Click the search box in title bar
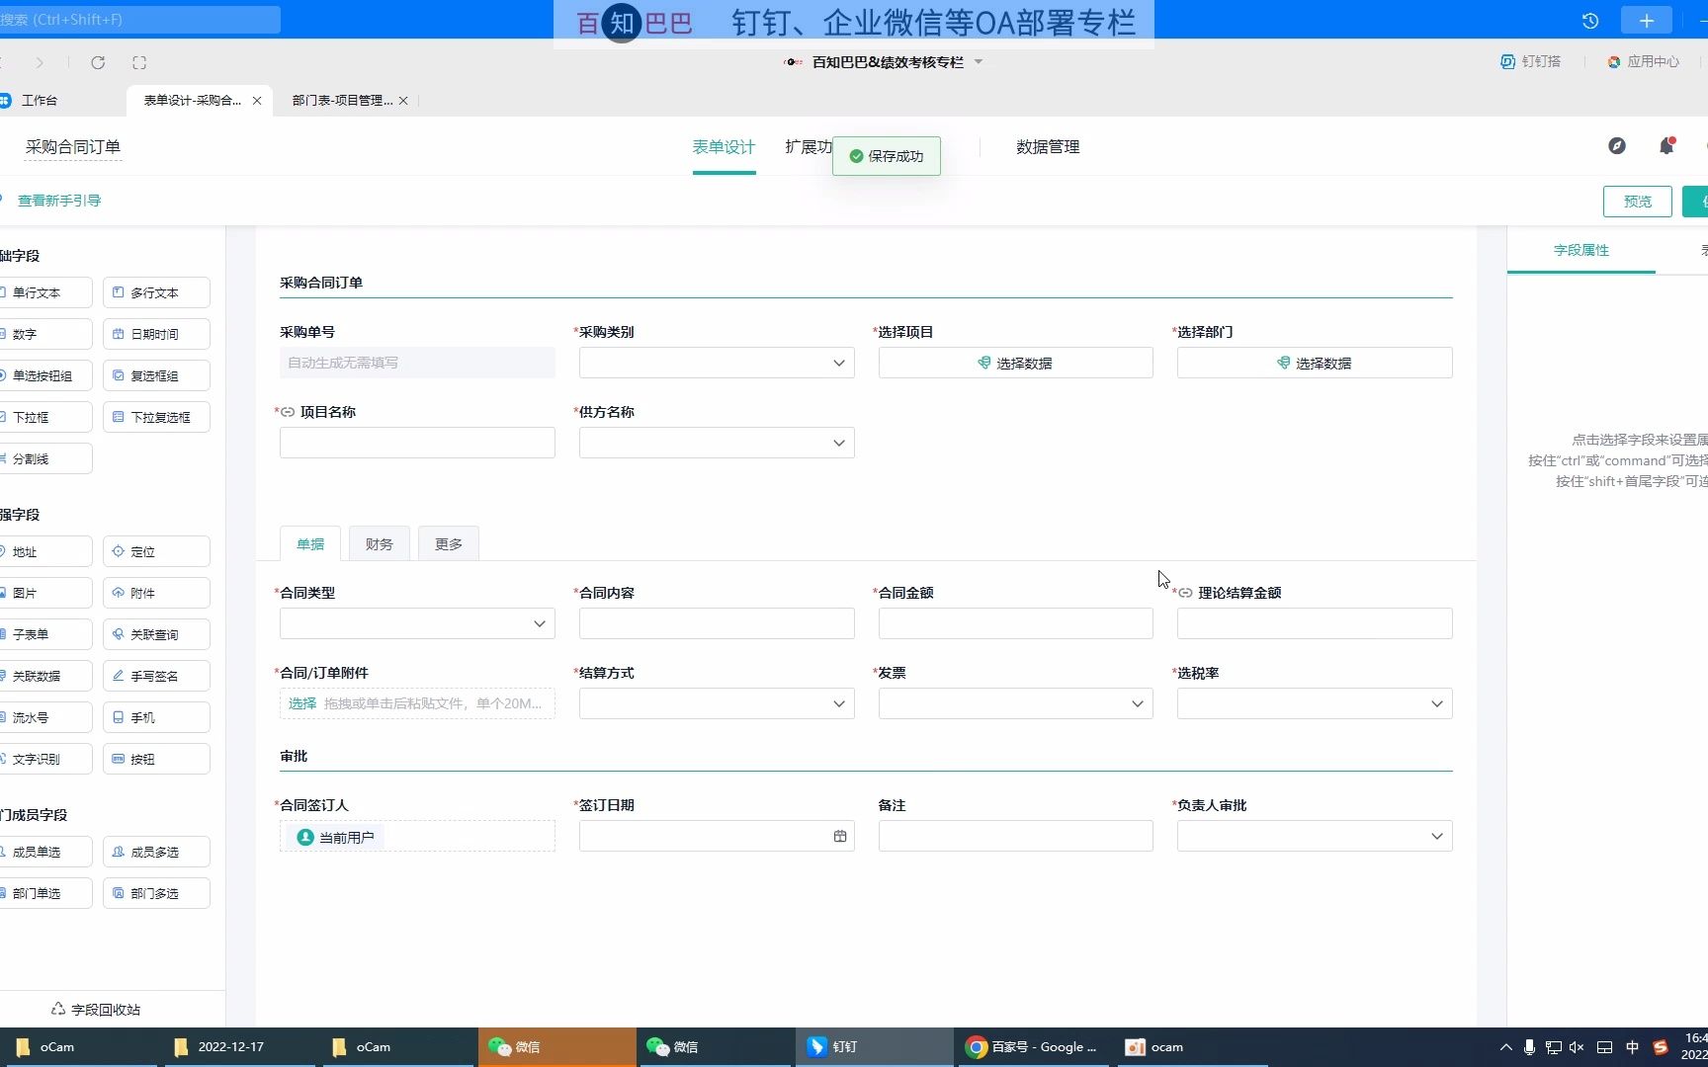This screenshot has width=1708, height=1067. pyautogui.click(x=140, y=20)
